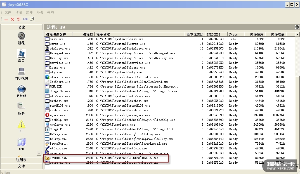Open the 转储 menu
Image resolution: width=300 pixels, height=174 pixels.
click(18, 12)
